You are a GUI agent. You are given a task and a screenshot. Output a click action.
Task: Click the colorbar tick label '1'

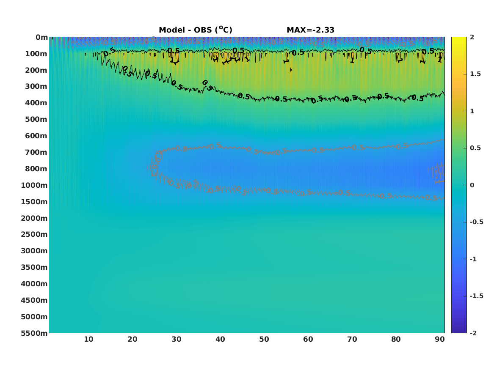pyautogui.click(x=472, y=111)
